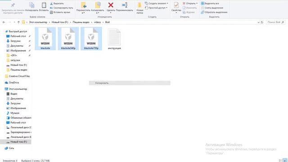Open Рабочий стол under This PC
Screen dimensions: 288x162
18,122
